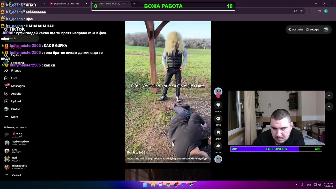Mute the TikTok tab audio icon

point(124,4)
